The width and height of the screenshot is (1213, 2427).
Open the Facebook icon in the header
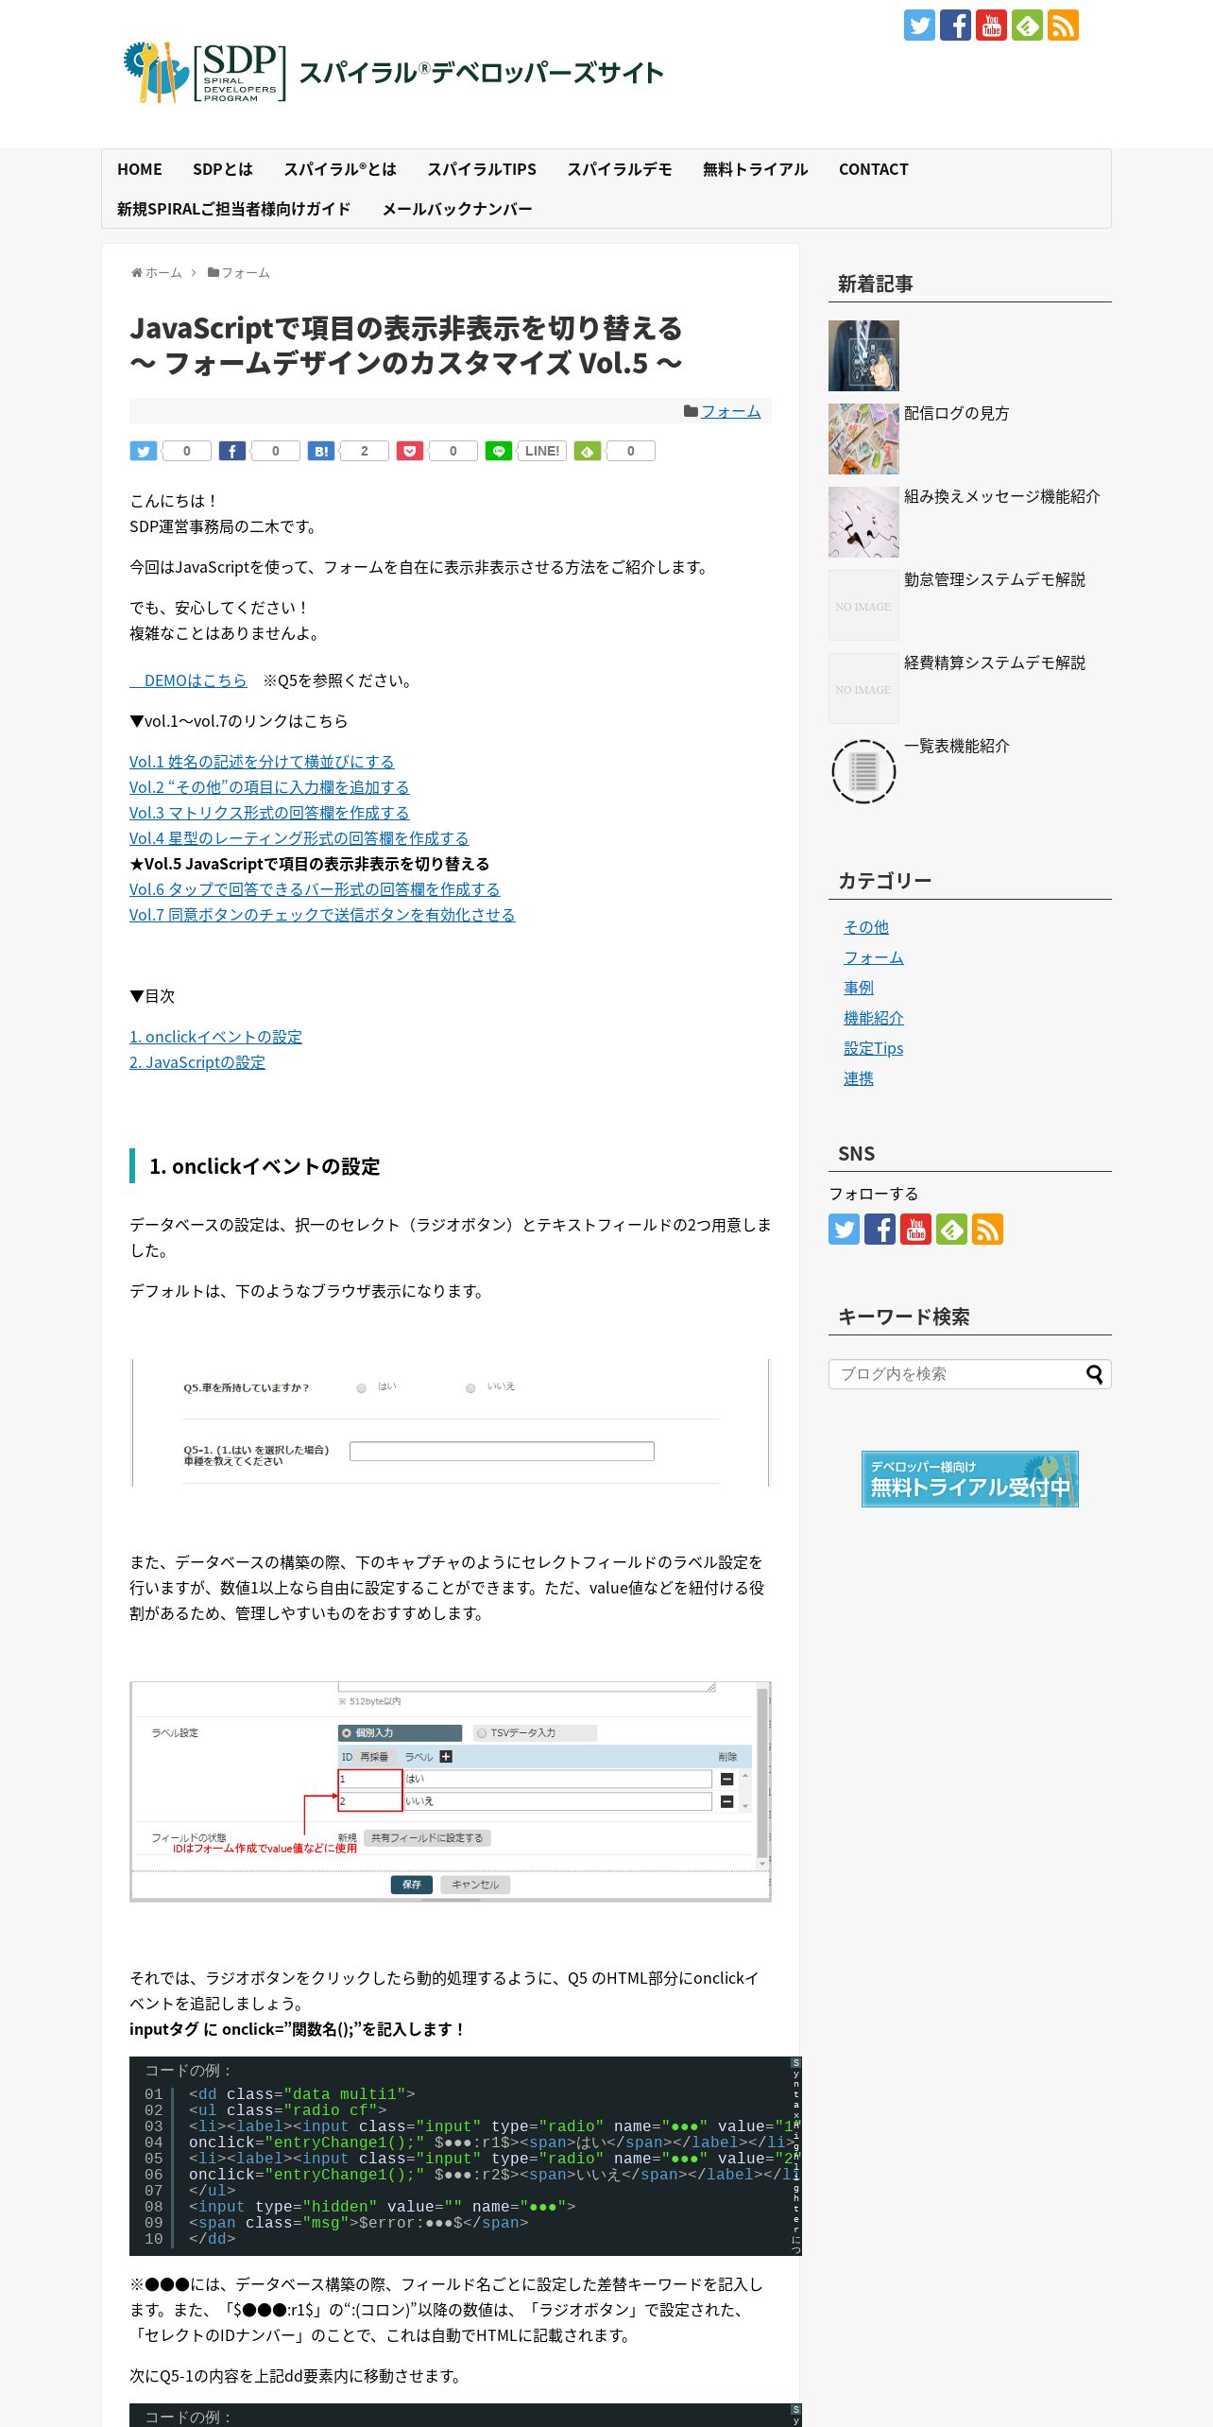click(955, 26)
